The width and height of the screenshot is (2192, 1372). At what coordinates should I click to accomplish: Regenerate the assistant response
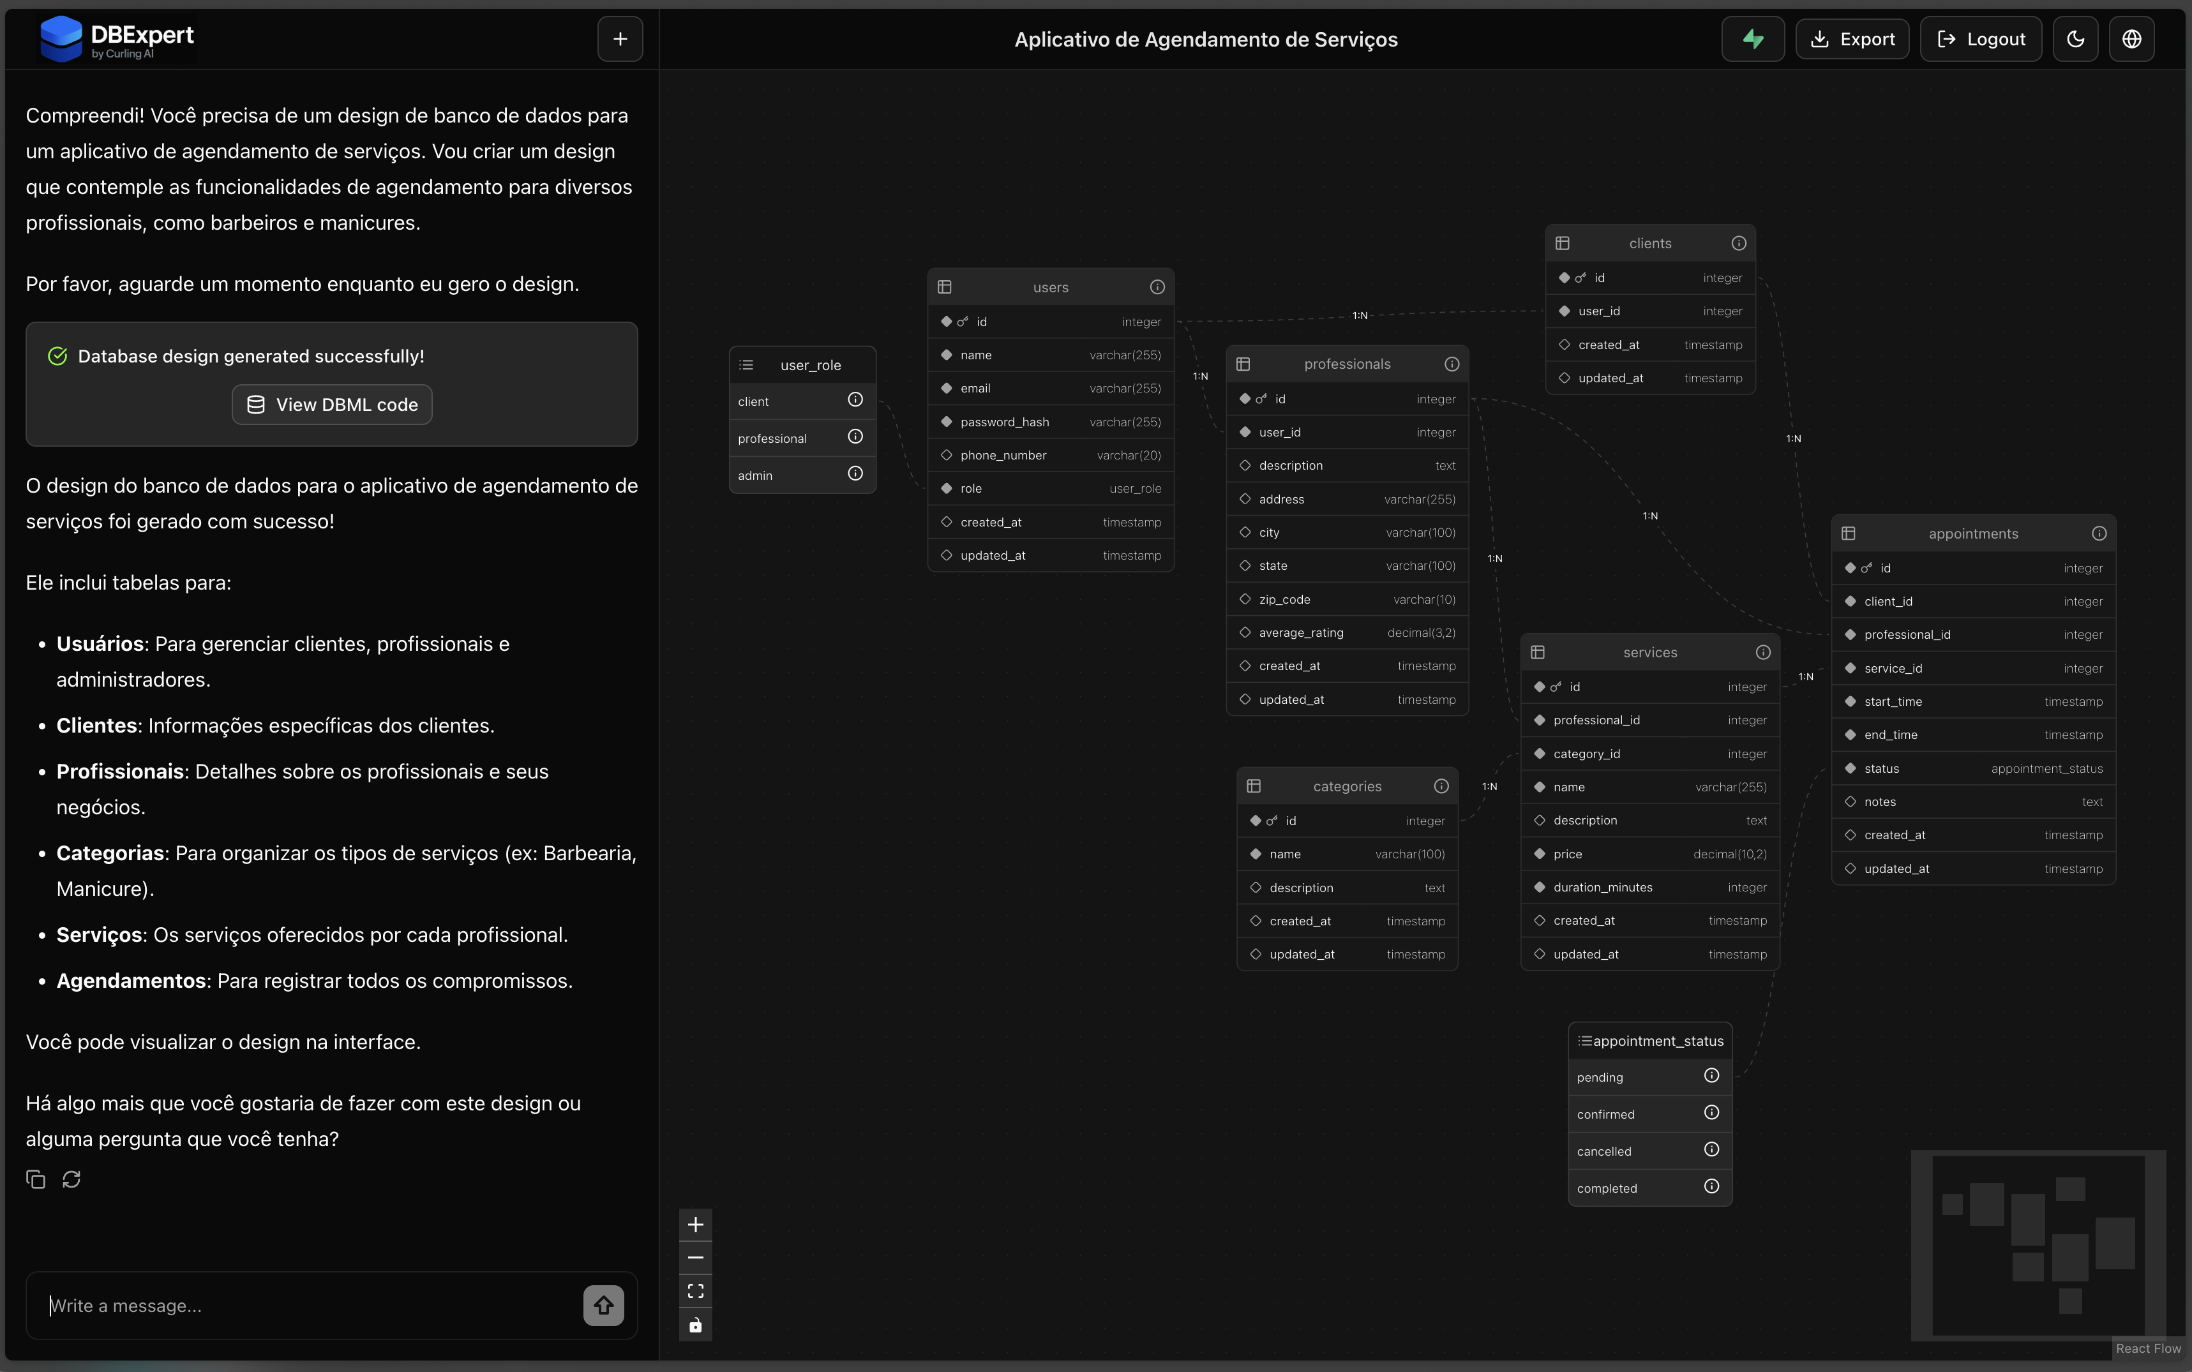pos(71,1179)
